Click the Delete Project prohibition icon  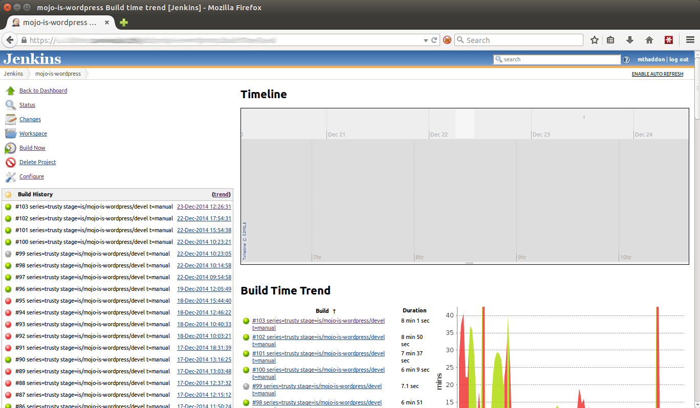(x=11, y=162)
